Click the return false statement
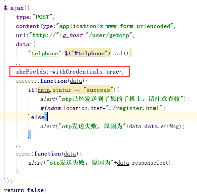Image resolution: width=197 pixels, height=194 pixels. coord(25,190)
